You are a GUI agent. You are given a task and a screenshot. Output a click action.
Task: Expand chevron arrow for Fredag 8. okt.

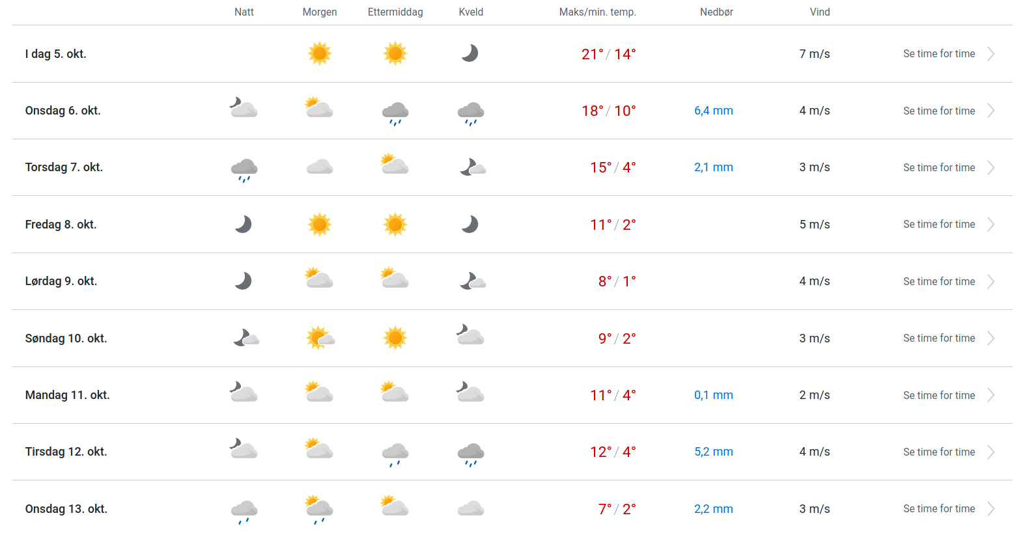pyautogui.click(x=990, y=225)
